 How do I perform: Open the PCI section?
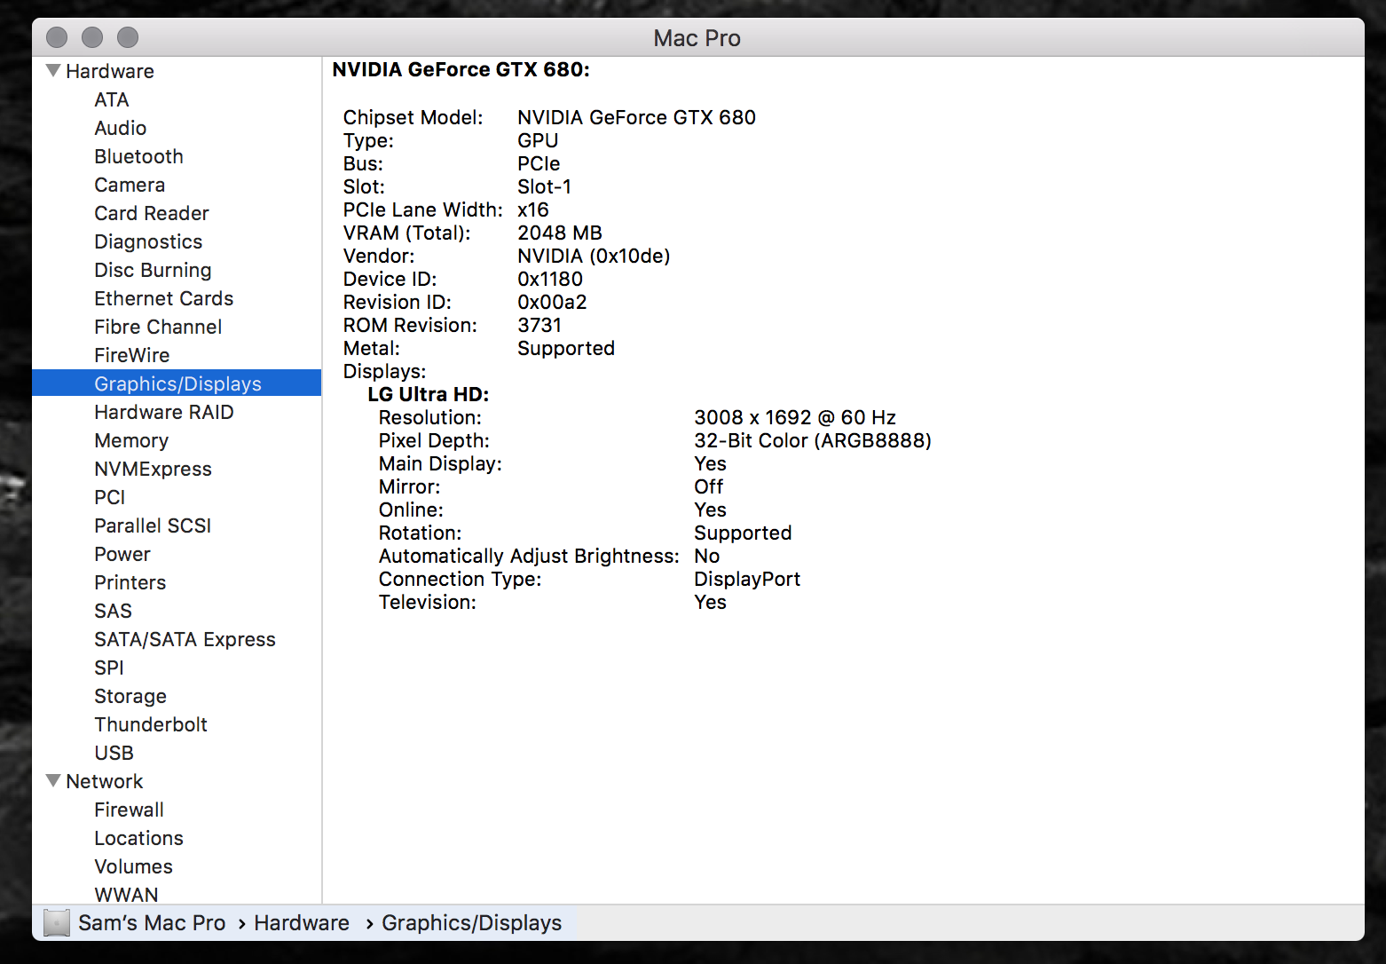click(x=110, y=497)
